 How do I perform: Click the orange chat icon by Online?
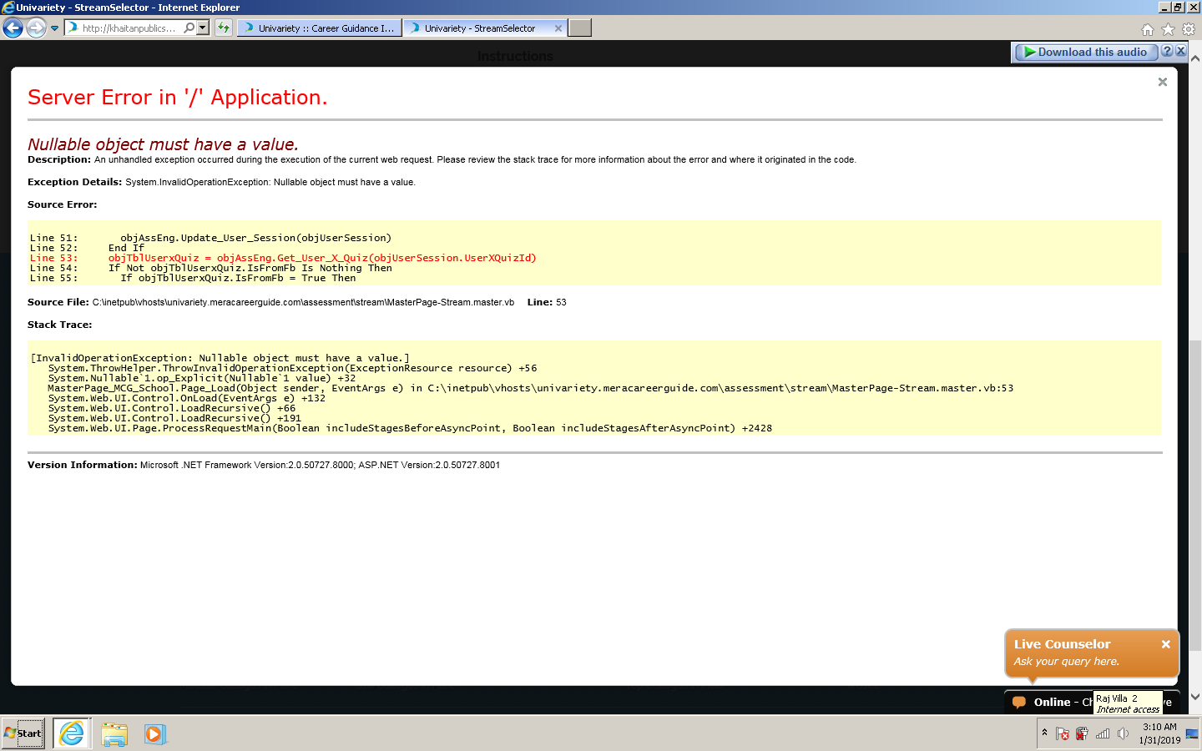[x=1018, y=703]
